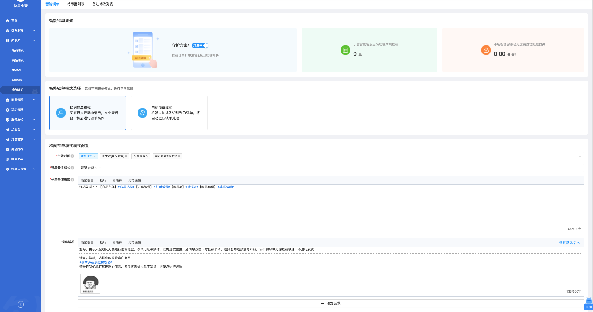
Task: Select 自动锁单模式 mode card
Action: coord(169,113)
